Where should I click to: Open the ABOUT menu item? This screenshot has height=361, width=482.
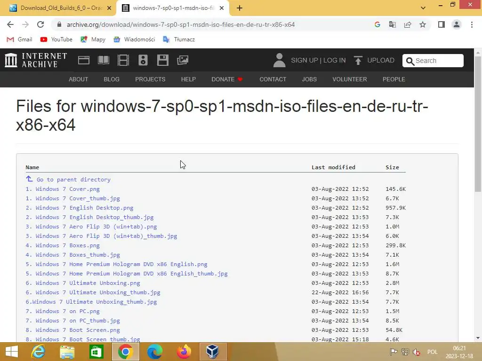79,79
